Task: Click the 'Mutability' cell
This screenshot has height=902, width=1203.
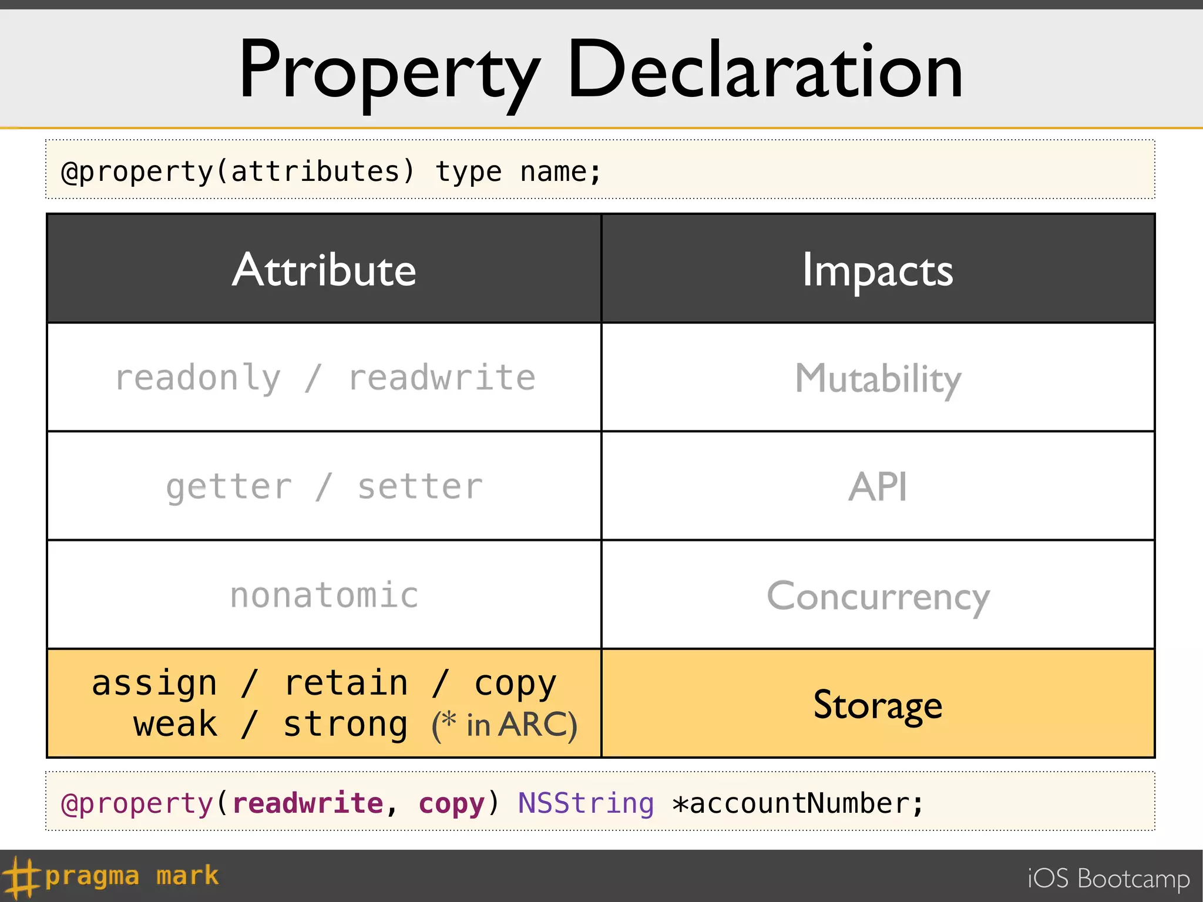Action: [878, 378]
